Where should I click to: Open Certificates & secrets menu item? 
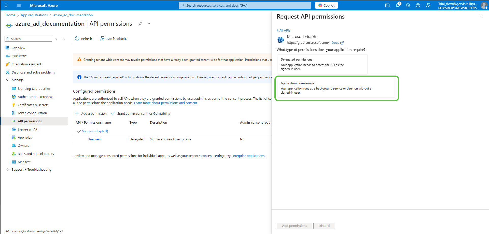pyautogui.click(x=33, y=105)
